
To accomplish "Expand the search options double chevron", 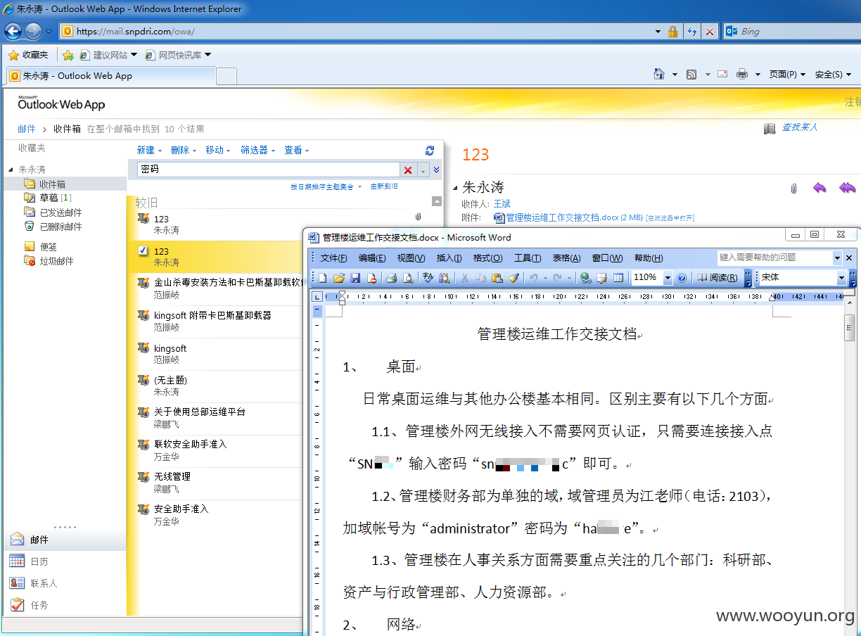I will [x=436, y=170].
